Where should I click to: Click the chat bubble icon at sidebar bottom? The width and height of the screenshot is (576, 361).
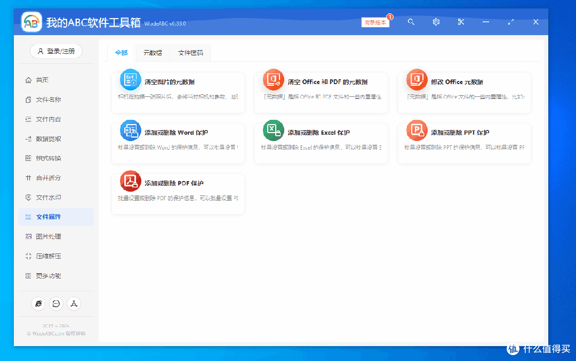tap(56, 304)
